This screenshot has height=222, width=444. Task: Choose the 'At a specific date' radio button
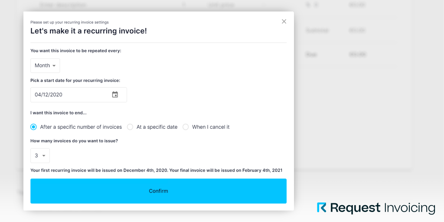[130, 127]
